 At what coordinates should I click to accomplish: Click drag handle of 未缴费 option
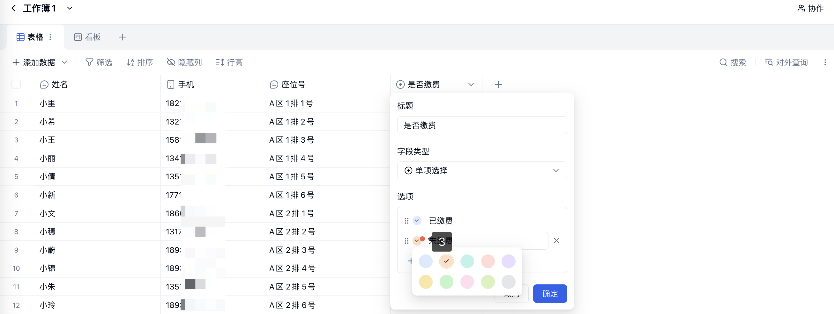coord(407,241)
